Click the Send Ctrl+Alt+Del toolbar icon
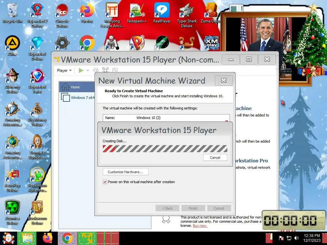The image size is (327, 245). (x=96, y=70)
